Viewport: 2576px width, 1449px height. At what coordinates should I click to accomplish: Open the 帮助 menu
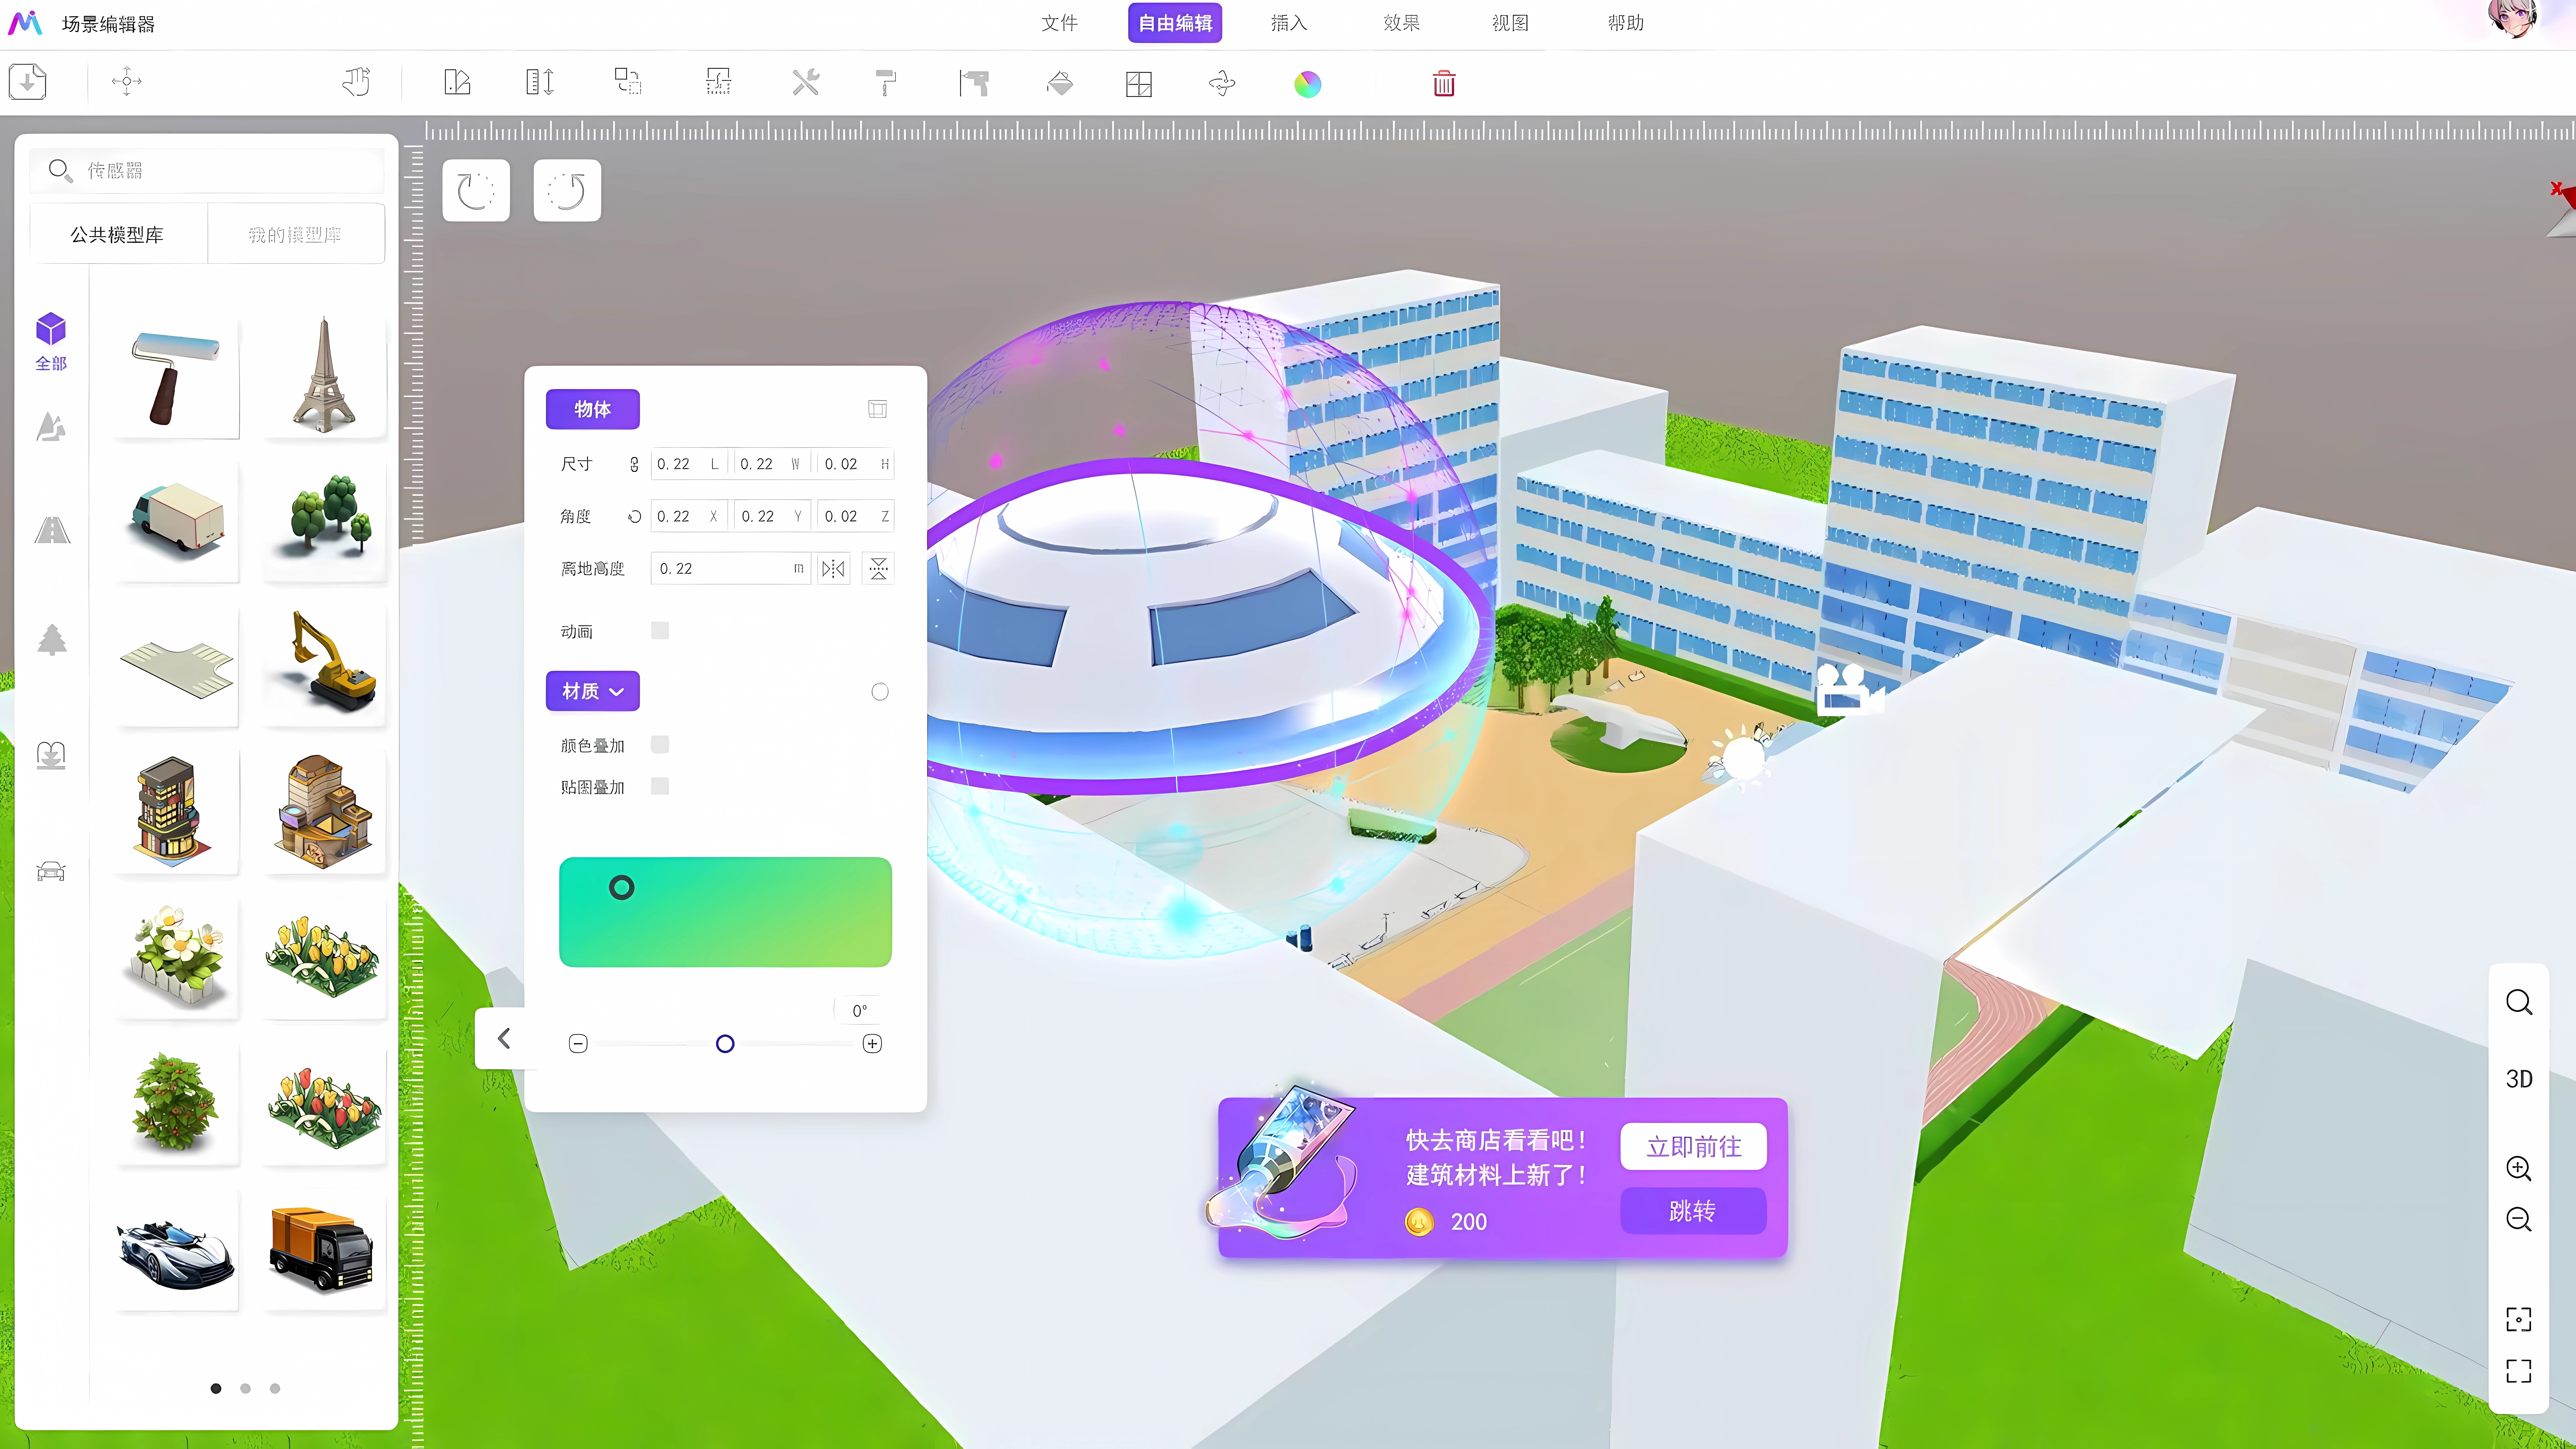[x=1626, y=23]
